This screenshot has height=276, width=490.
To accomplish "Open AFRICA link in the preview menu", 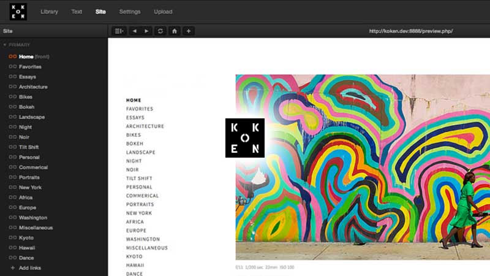I will tap(135, 222).
